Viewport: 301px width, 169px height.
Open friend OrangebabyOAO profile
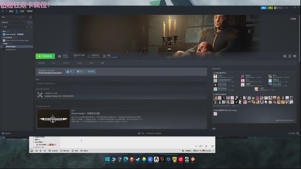(224, 80)
